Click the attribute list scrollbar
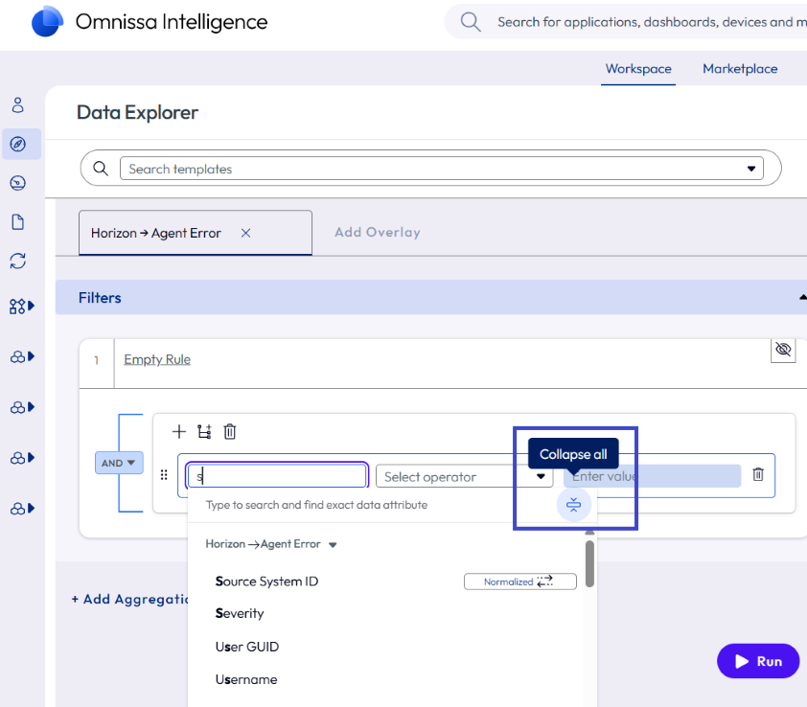 click(x=589, y=563)
